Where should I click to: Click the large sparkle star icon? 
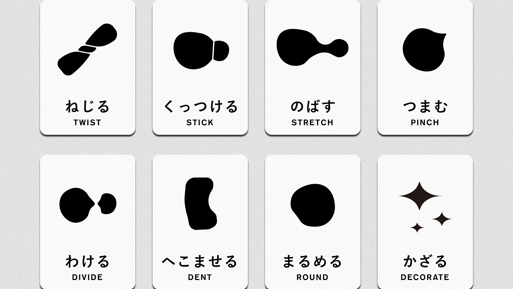[420, 196]
